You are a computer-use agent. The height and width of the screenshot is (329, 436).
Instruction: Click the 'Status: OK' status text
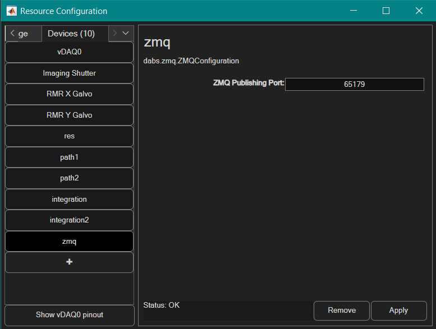(161, 305)
